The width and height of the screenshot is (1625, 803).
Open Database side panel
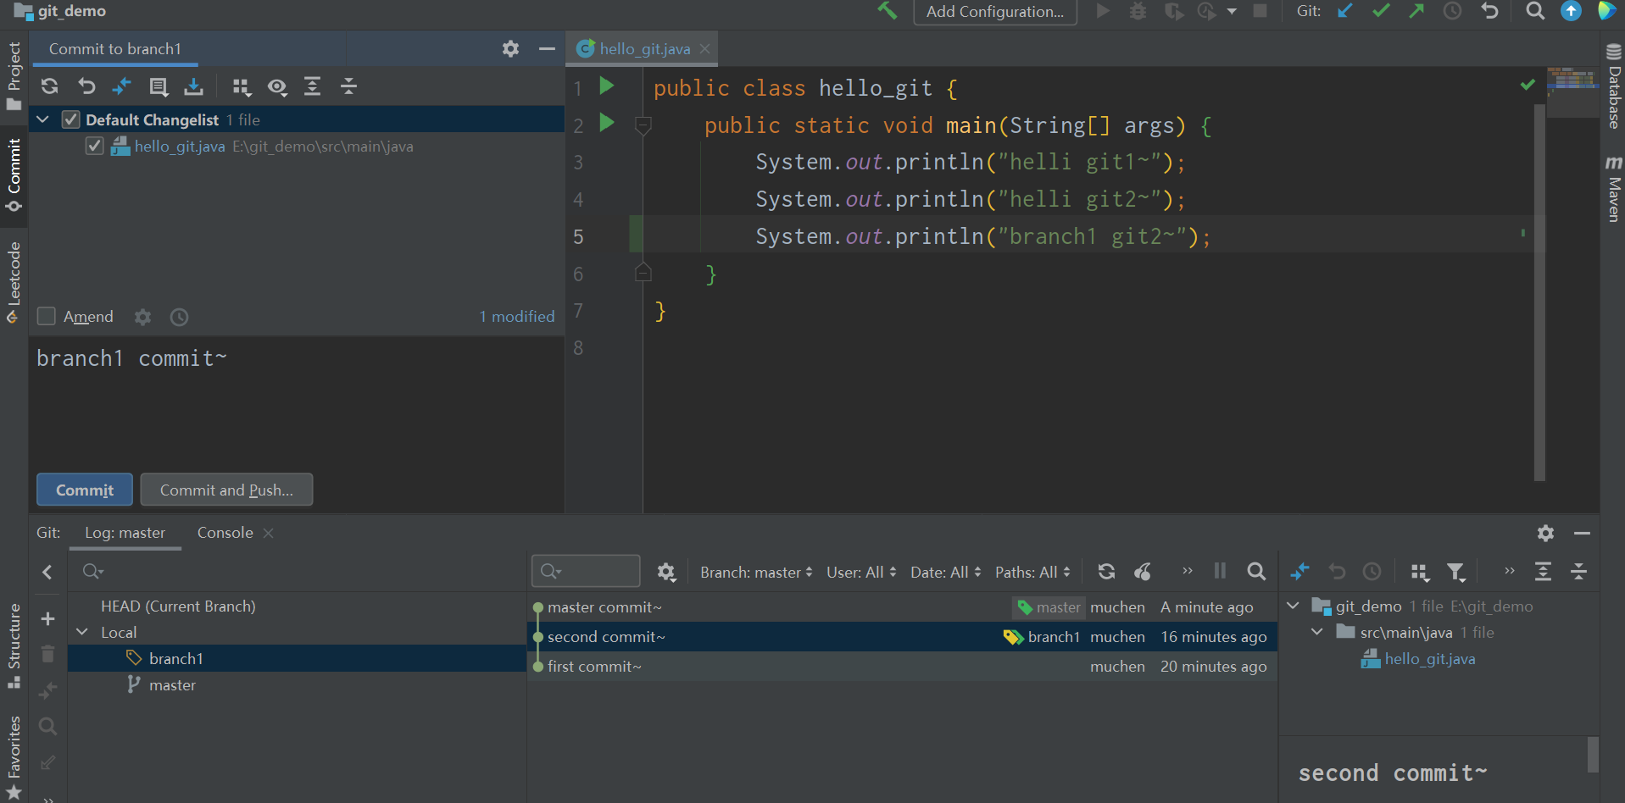click(x=1613, y=86)
